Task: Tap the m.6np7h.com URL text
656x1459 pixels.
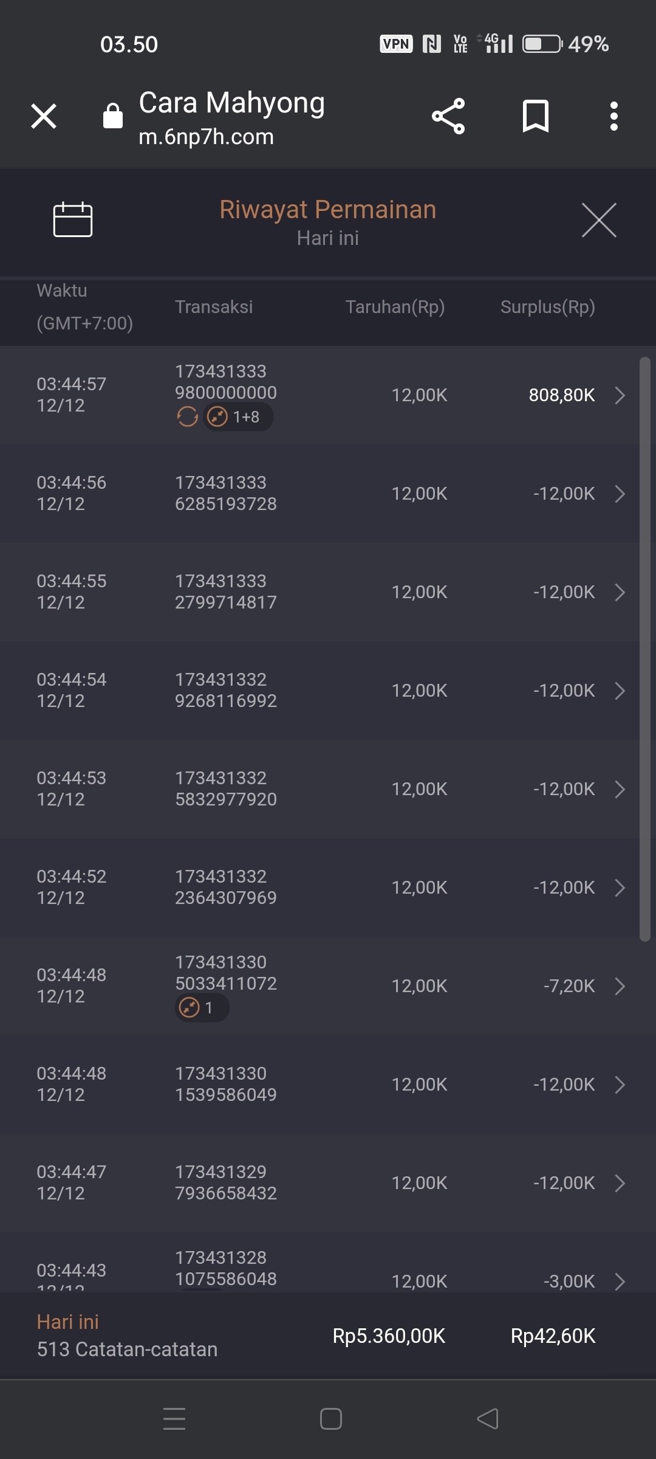Action: [x=207, y=137]
